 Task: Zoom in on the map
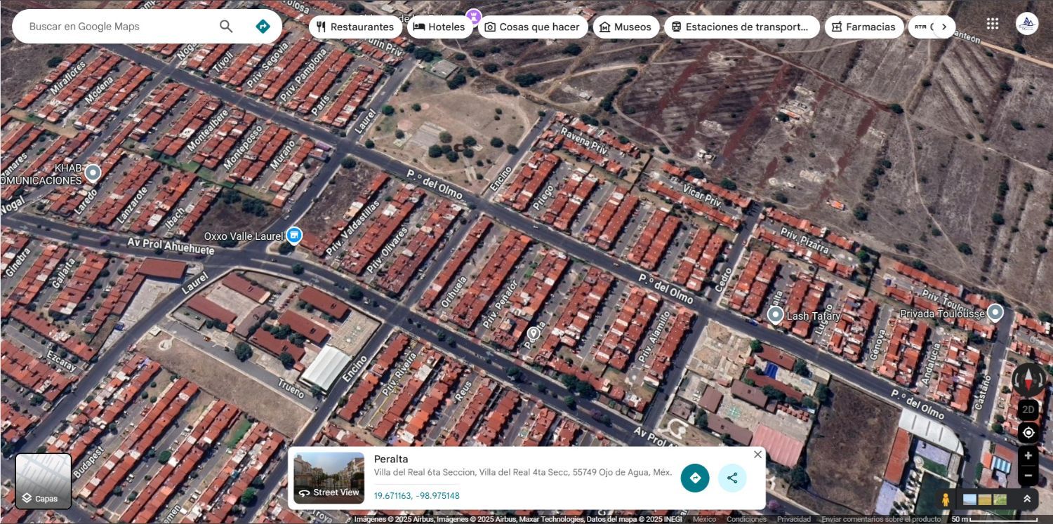click(x=1028, y=456)
